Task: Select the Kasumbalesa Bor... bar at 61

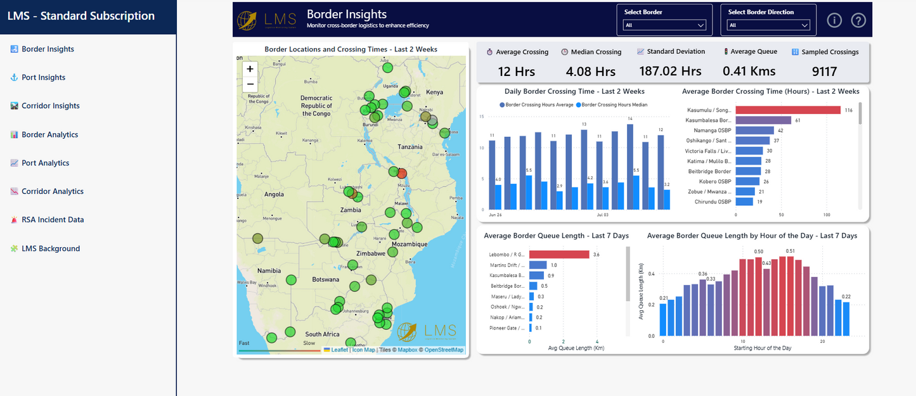Action: coord(763,120)
